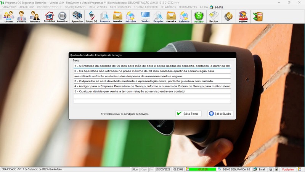Click the Salvar Textos button
This screenshot has height=172, width=305.
point(188,114)
